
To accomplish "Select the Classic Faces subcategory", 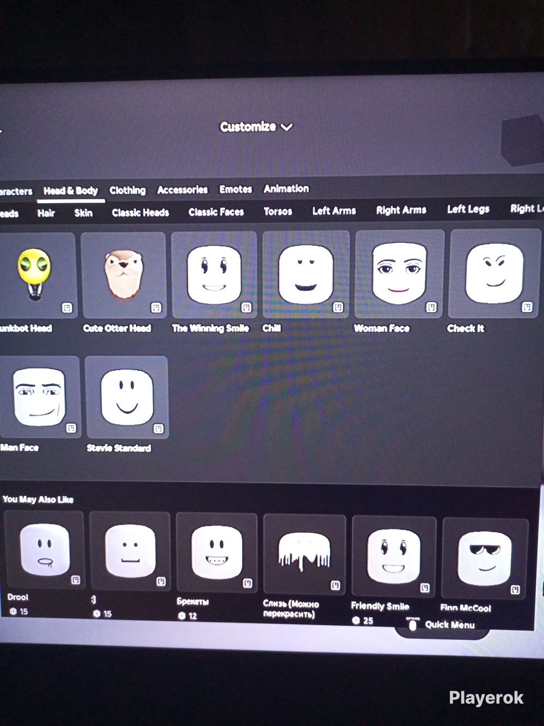I will pos(216,212).
